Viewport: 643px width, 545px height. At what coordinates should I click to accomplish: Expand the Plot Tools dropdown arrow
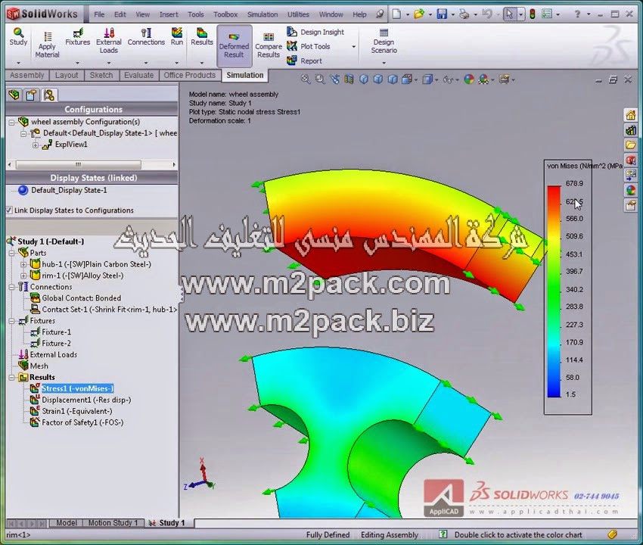point(353,47)
